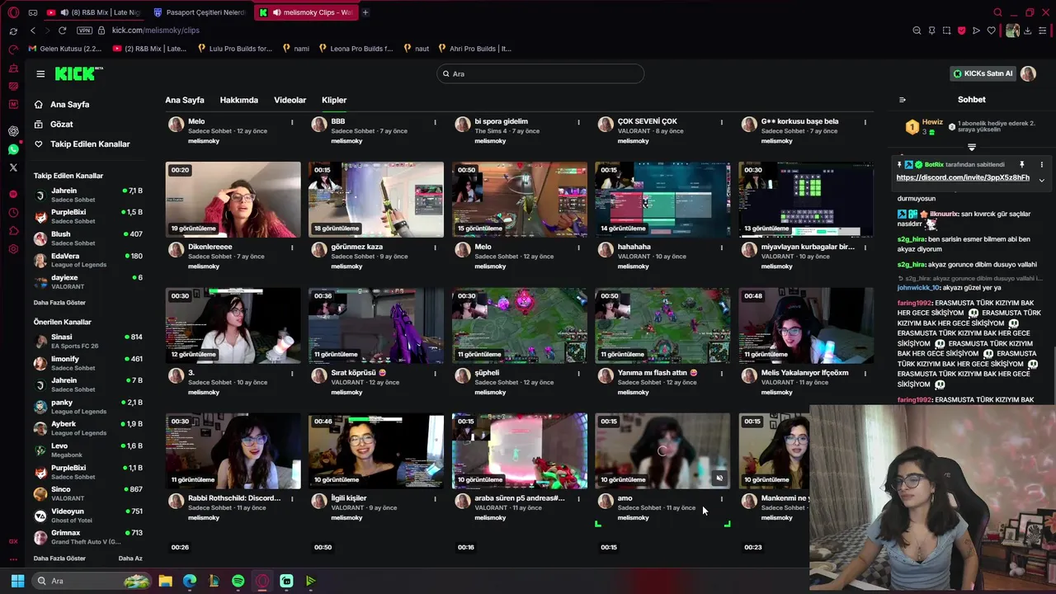Unpin the BotRix pinned chat message
This screenshot has height=594, width=1056.
pyautogui.click(x=1021, y=164)
